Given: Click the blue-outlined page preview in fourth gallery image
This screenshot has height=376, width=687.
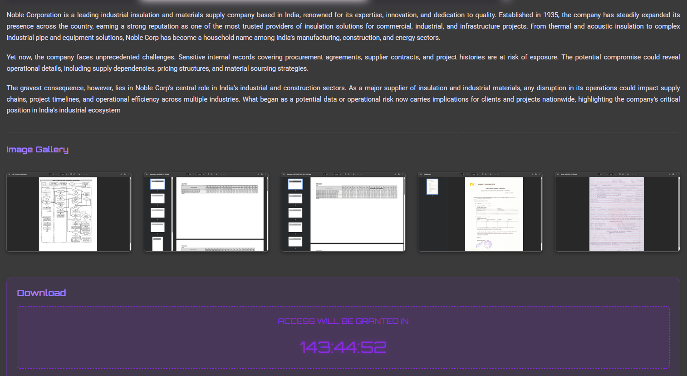Looking at the screenshot, I should coord(432,186).
